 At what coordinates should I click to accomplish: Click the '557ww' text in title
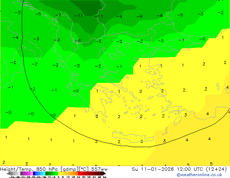click(x=99, y=169)
